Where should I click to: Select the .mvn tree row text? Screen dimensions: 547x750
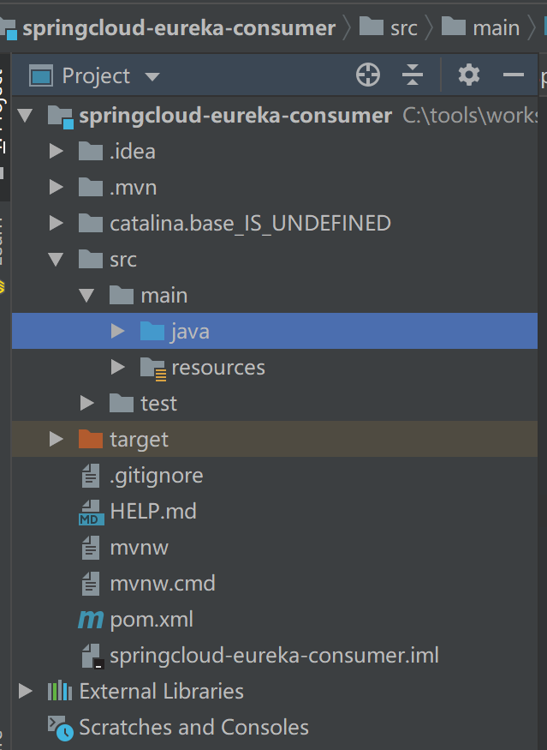(134, 188)
